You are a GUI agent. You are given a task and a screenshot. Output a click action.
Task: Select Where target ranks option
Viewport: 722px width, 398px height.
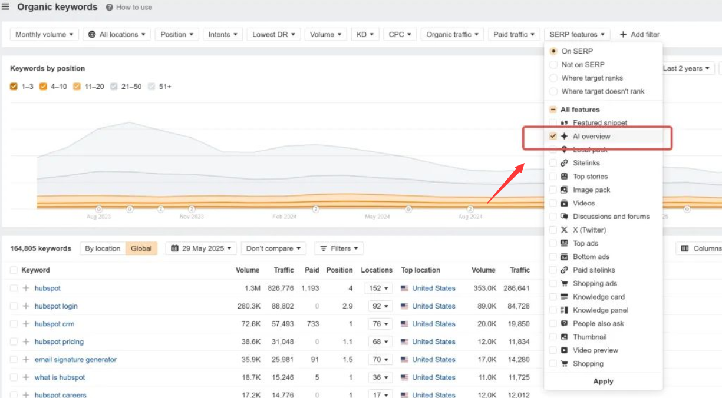pyautogui.click(x=553, y=78)
